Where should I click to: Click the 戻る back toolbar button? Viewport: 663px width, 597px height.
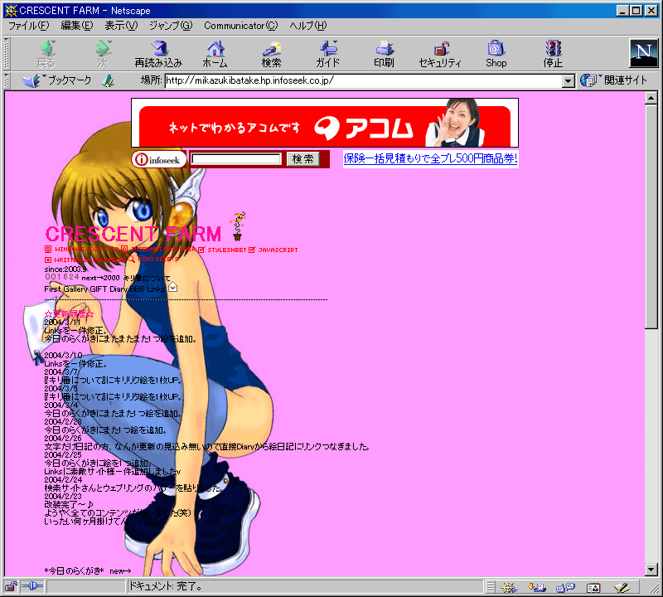(46, 54)
